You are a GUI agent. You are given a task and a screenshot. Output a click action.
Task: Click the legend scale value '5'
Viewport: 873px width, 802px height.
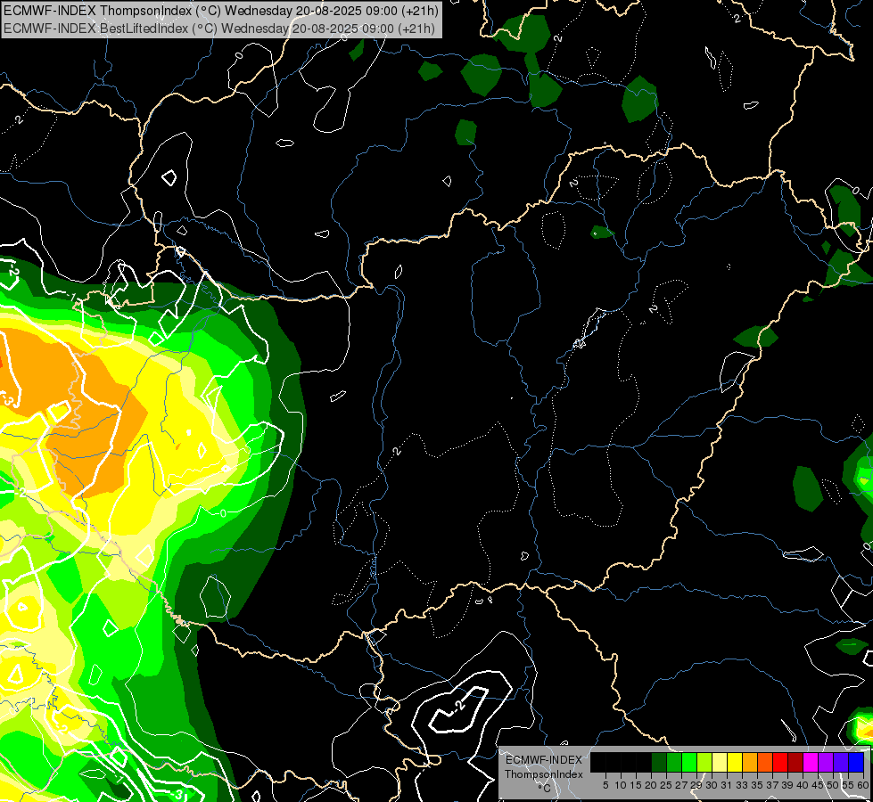click(605, 785)
